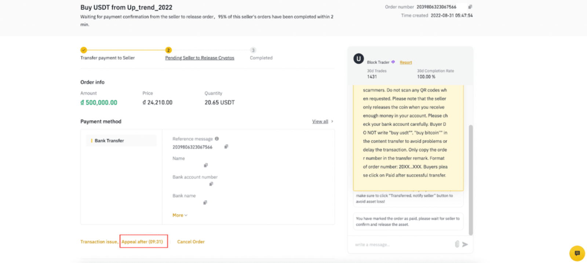Click the attachment paperclip icon in chat
This screenshot has width=587, height=263.
click(457, 244)
